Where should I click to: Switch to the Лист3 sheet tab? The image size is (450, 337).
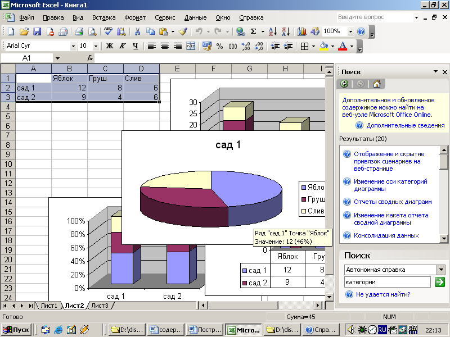click(x=100, y=306)
